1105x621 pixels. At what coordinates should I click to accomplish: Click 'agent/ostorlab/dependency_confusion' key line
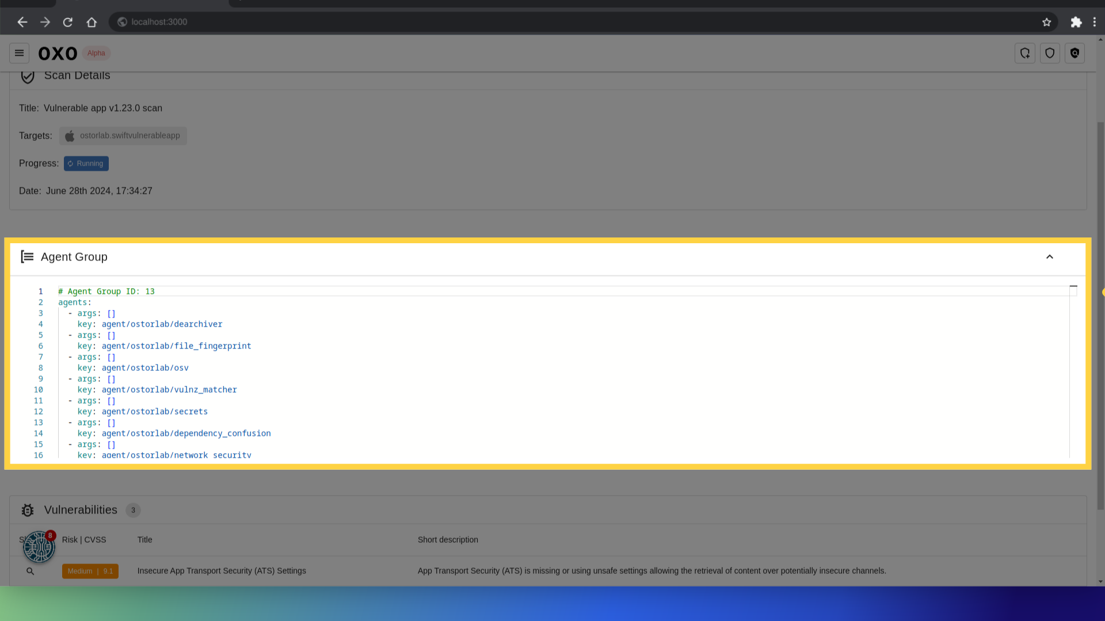coord(174,434)
